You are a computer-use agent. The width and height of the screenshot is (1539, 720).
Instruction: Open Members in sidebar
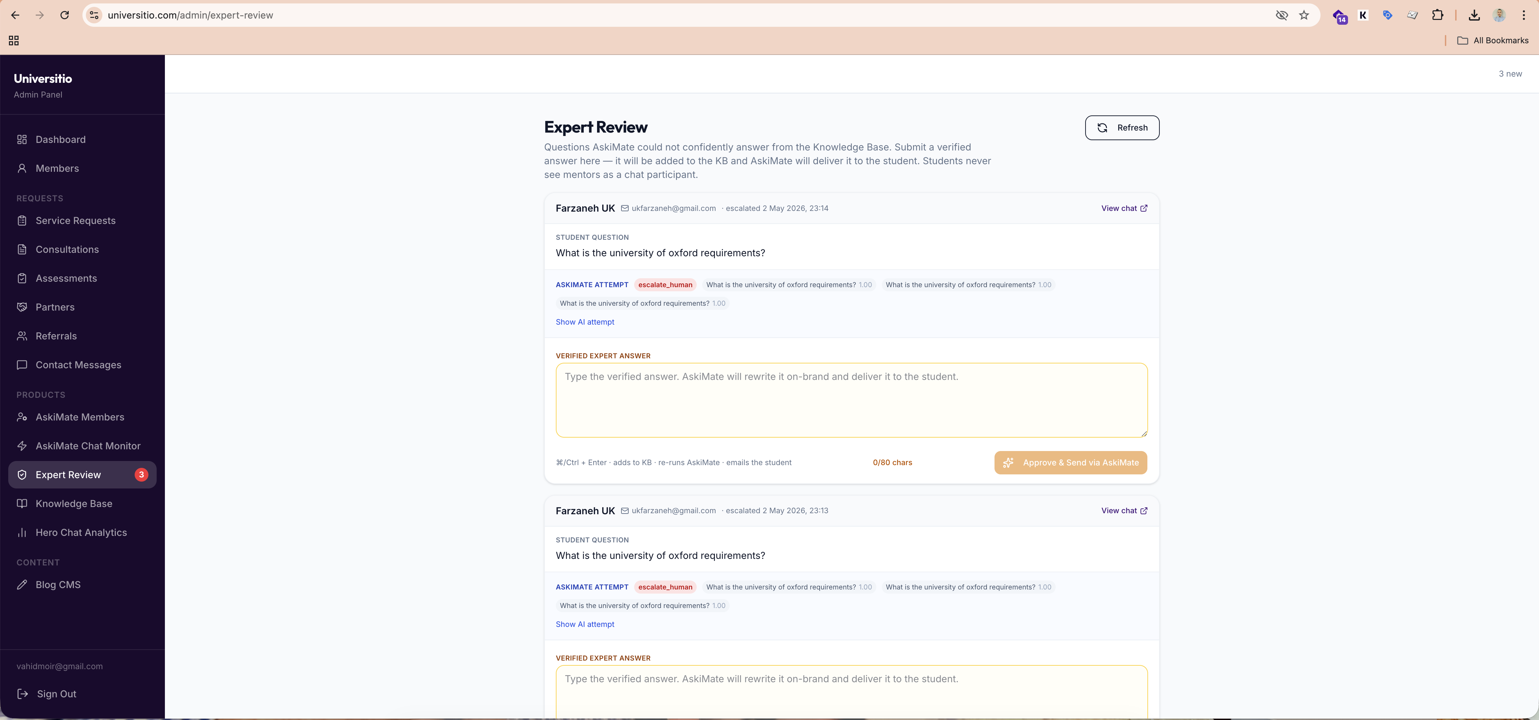[82, 169]
